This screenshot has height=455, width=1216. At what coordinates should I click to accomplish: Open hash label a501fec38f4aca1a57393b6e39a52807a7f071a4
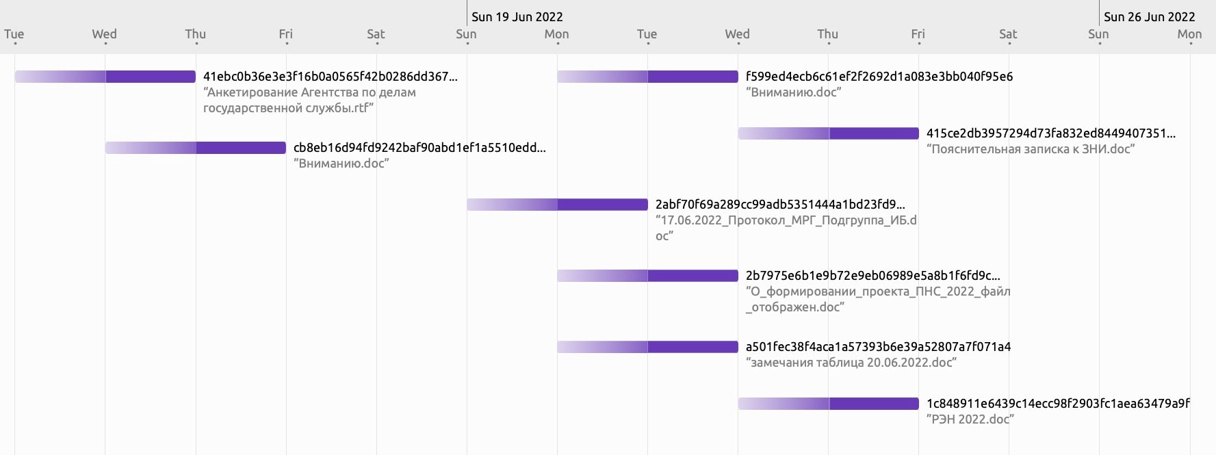tap(878, 347)
